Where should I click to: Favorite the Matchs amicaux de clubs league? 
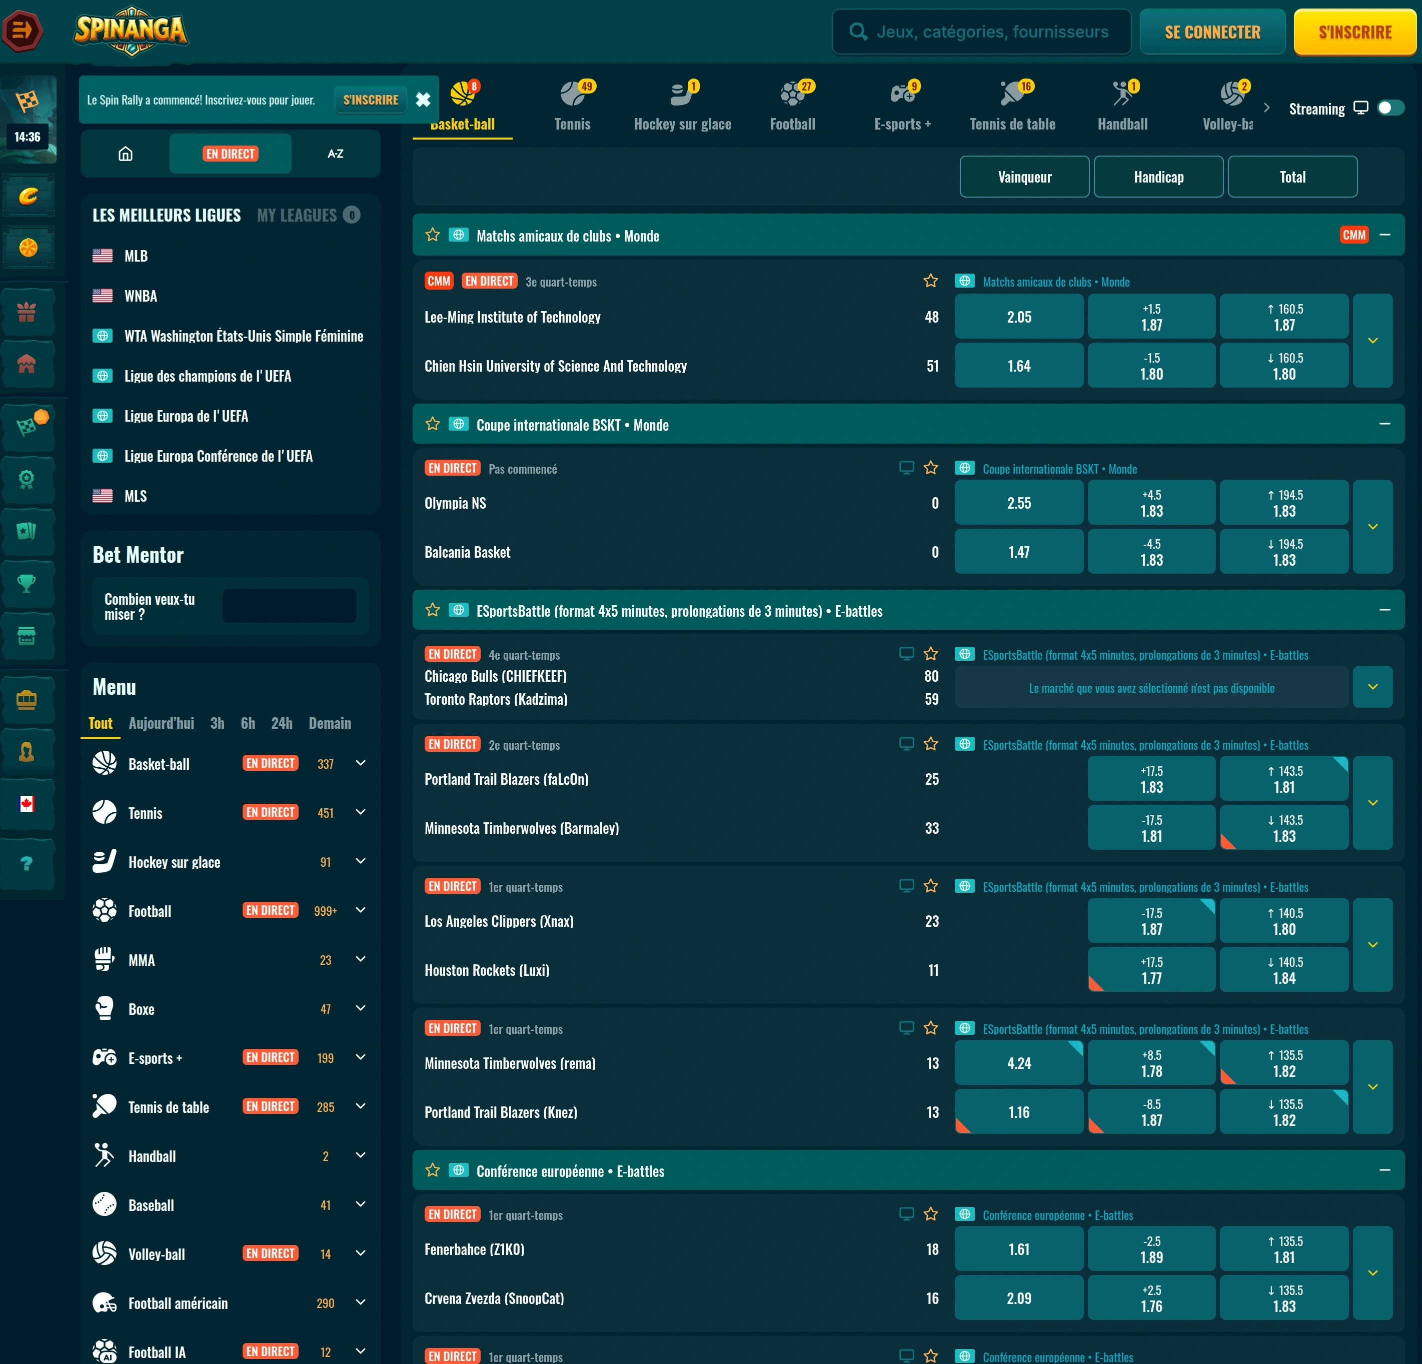(x=433, y=235)
